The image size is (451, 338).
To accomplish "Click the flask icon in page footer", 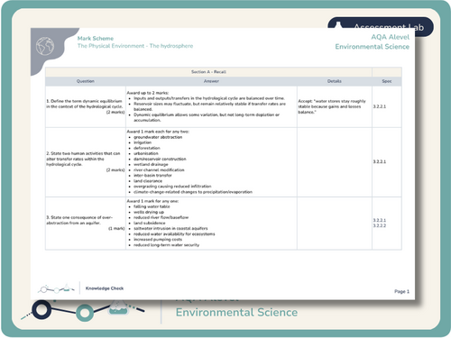I will [67, 288].
